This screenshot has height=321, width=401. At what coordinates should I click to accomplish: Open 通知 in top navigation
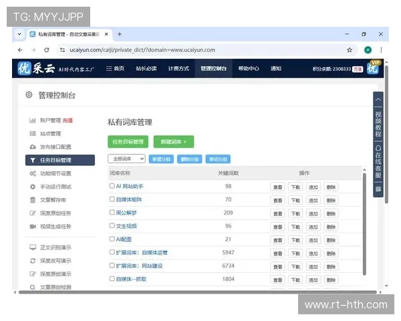(x=276, y=69)
